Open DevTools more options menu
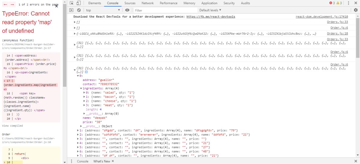This screenshot has height=164, width=360. click(349, 3)
